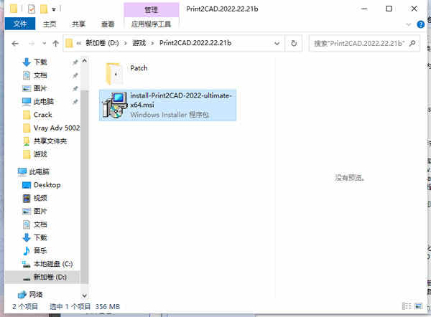Open 文档 under 此电脑
Screen dimensions: 431x317
click(41, 224)
